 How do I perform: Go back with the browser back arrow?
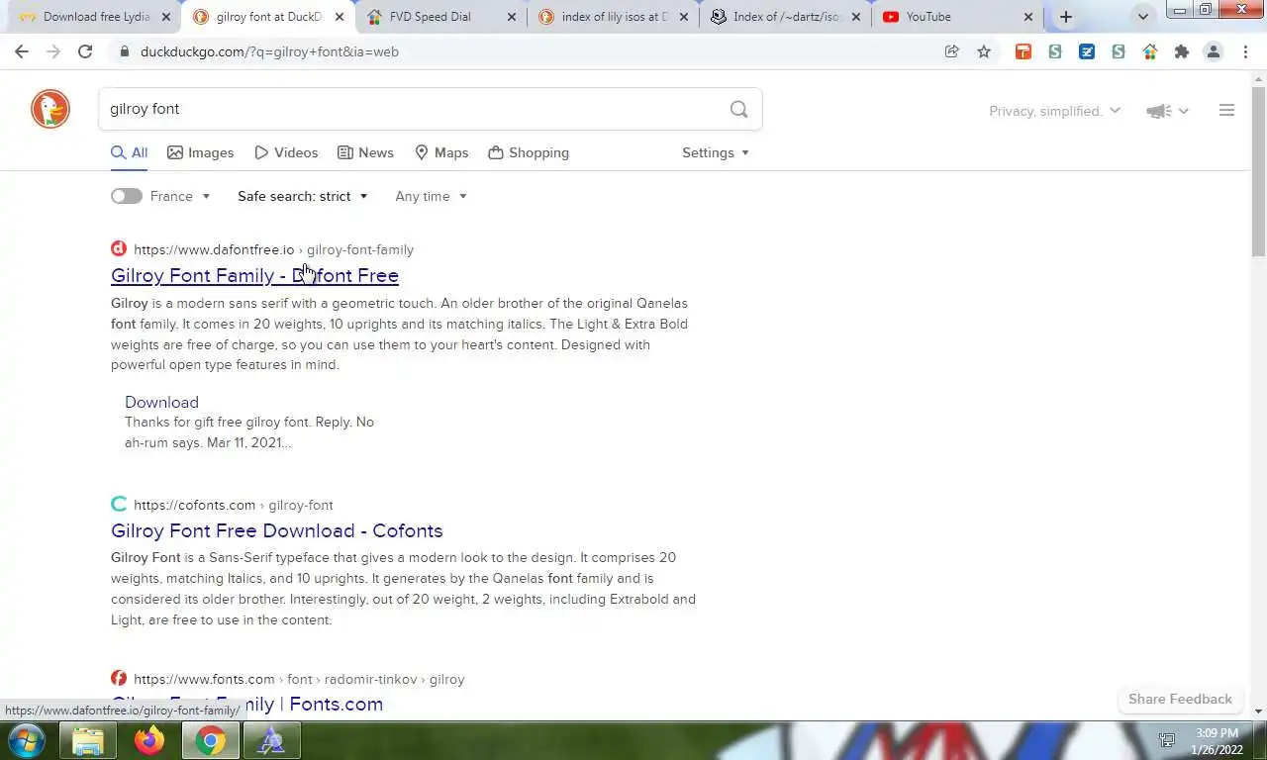(22, 51)
